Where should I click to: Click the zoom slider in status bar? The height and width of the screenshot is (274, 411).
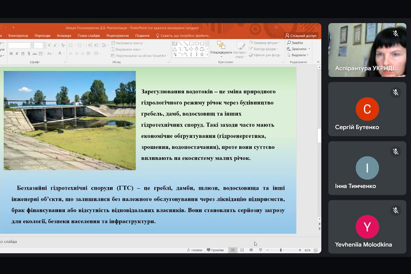pyautogui.click(x=281, y=250)
